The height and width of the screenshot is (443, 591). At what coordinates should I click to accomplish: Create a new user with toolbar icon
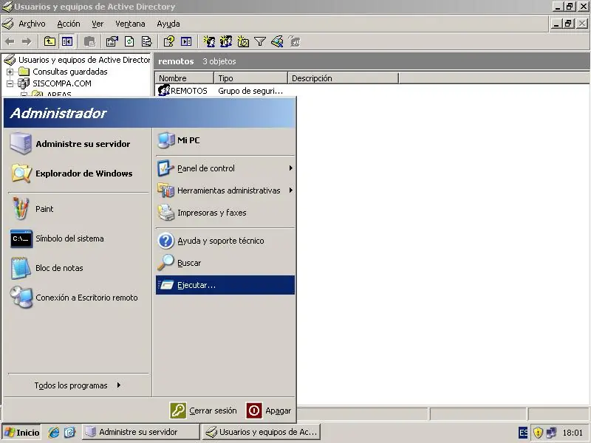[209, 41]
